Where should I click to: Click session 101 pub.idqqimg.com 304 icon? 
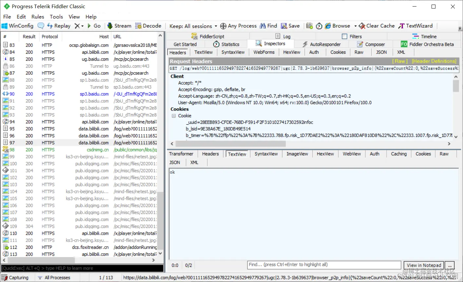pyautogui.click(x=6, y=171)
